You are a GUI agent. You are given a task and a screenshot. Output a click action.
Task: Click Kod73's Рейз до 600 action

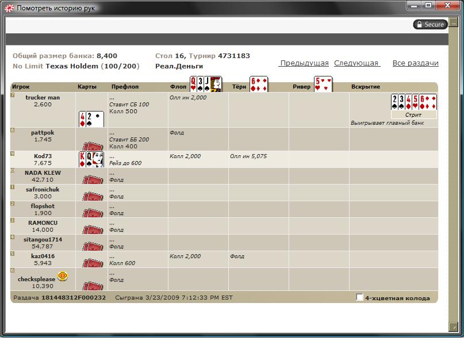(125, 163)
